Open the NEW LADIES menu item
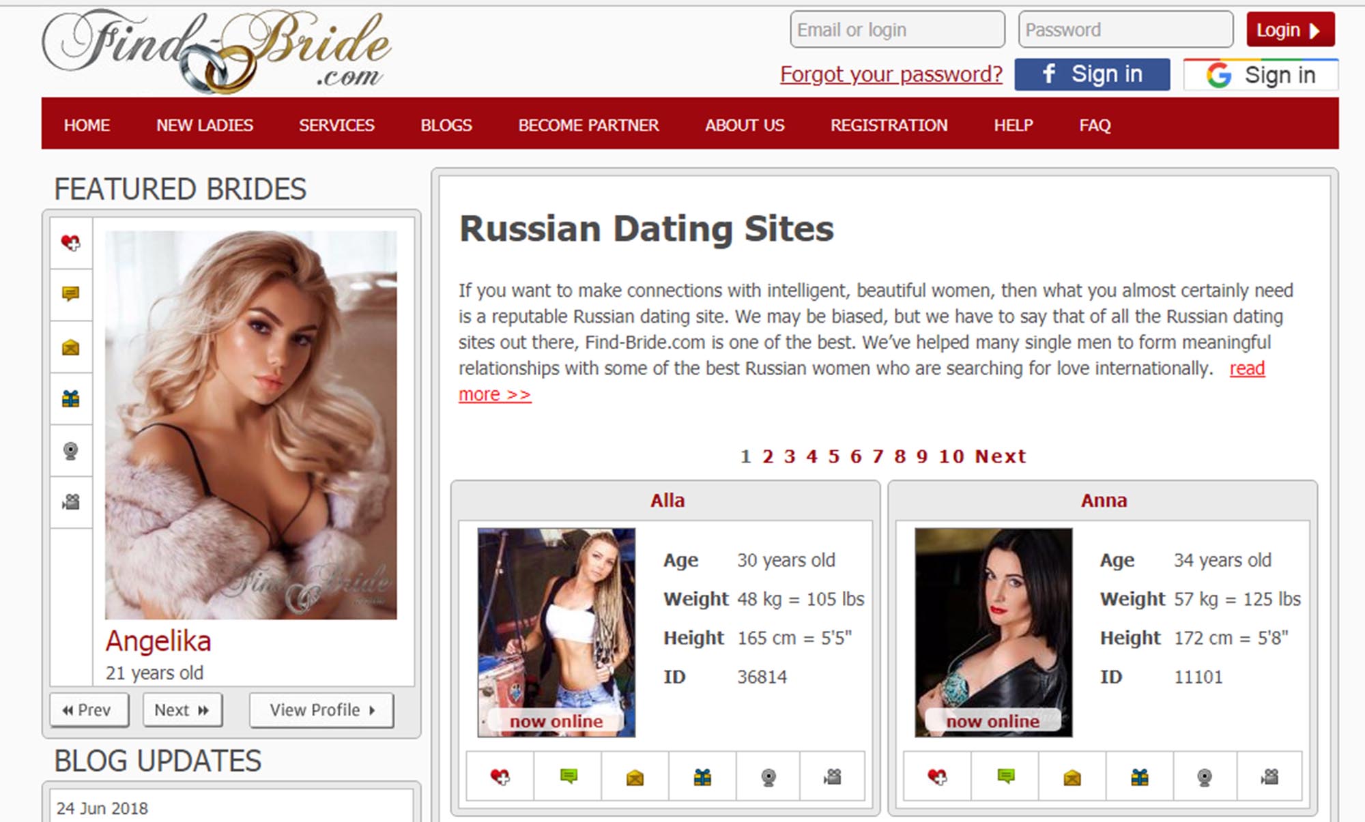This screenshot has width=1365, height=822. point(205,126)
